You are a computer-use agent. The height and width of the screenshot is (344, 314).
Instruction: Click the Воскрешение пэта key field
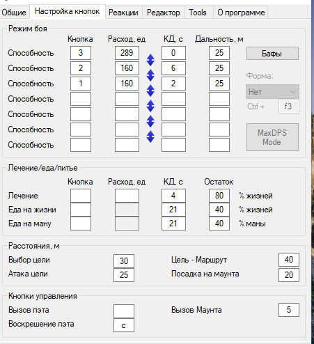coord(124,325)
